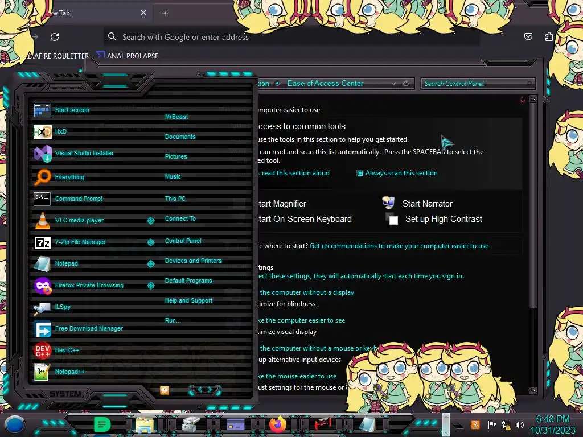Click the taskbar clock showing 6:48 PM

coord(552,424)
